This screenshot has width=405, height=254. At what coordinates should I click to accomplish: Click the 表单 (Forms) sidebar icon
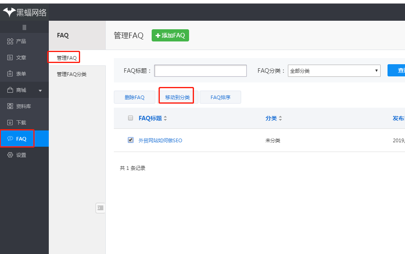(11, 74)
